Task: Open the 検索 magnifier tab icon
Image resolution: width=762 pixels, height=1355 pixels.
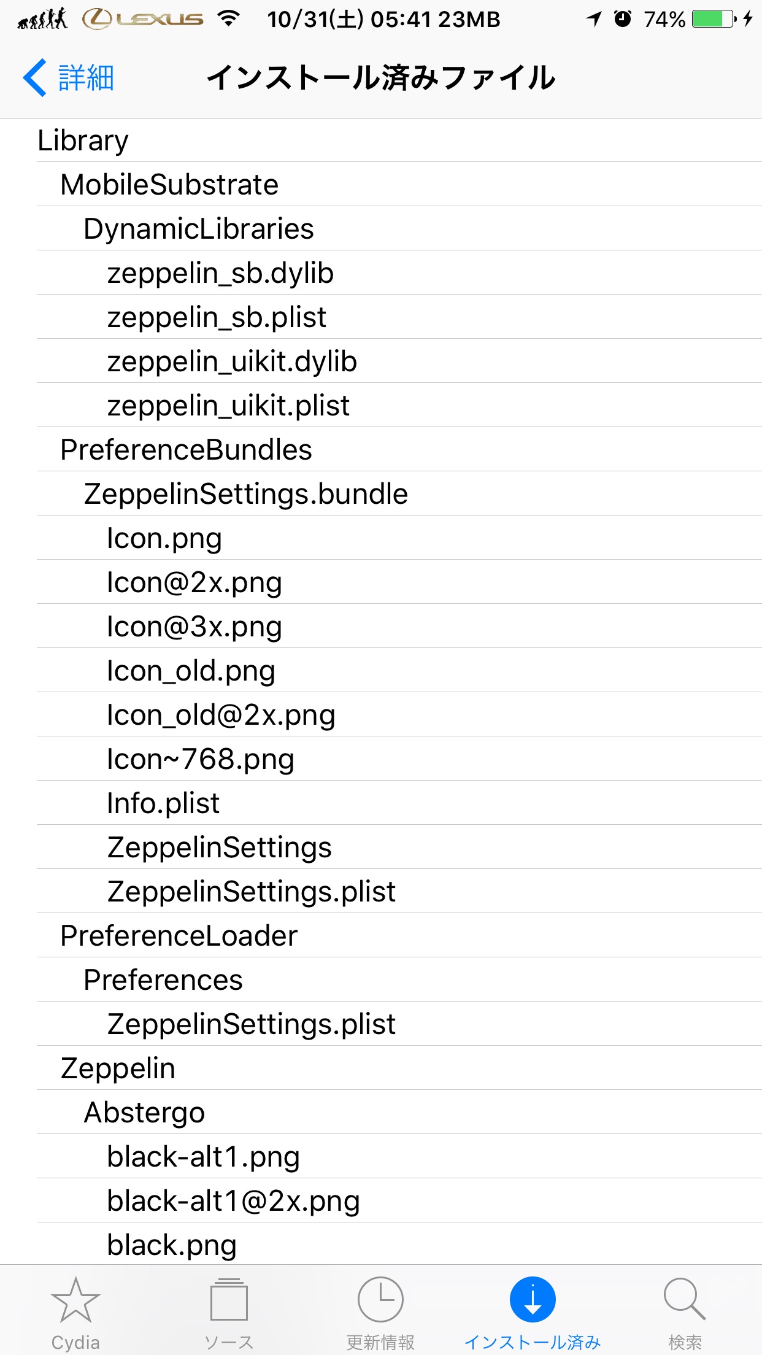Action: [685, 1299]
